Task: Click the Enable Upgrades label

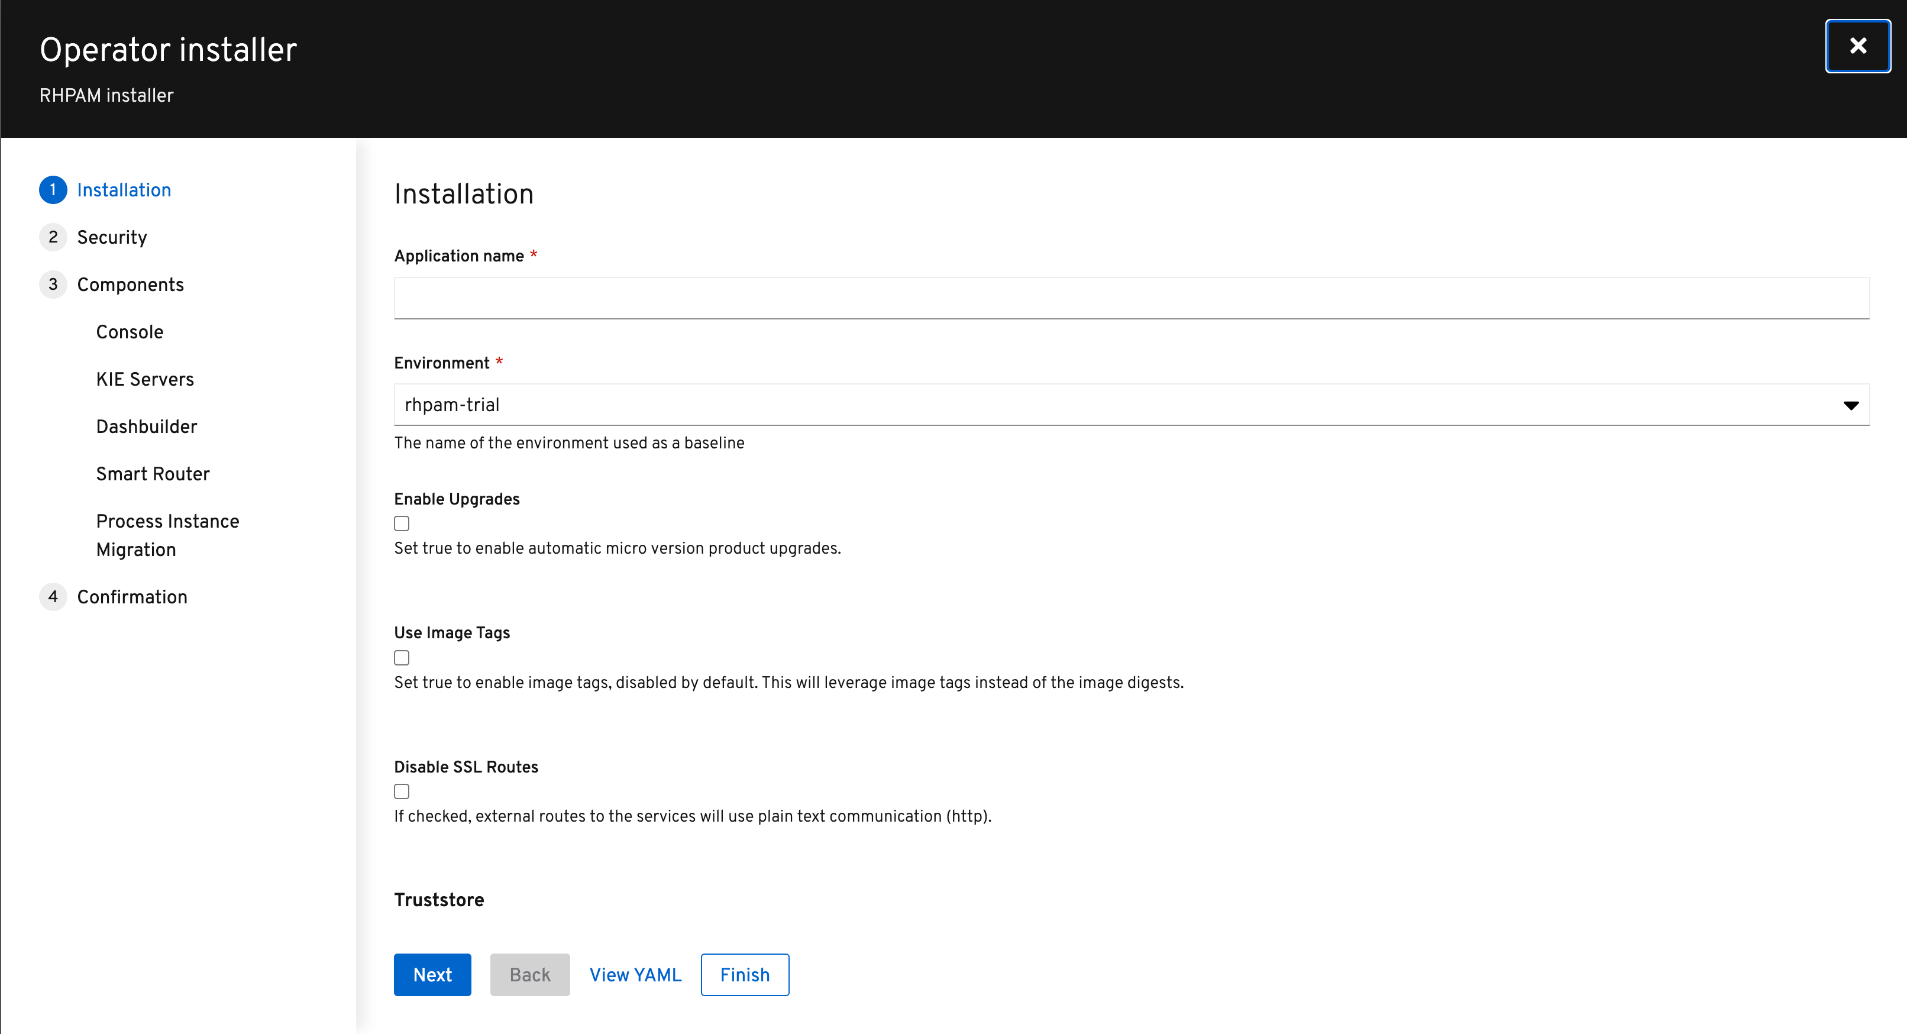Action: [x=457, y=499]
